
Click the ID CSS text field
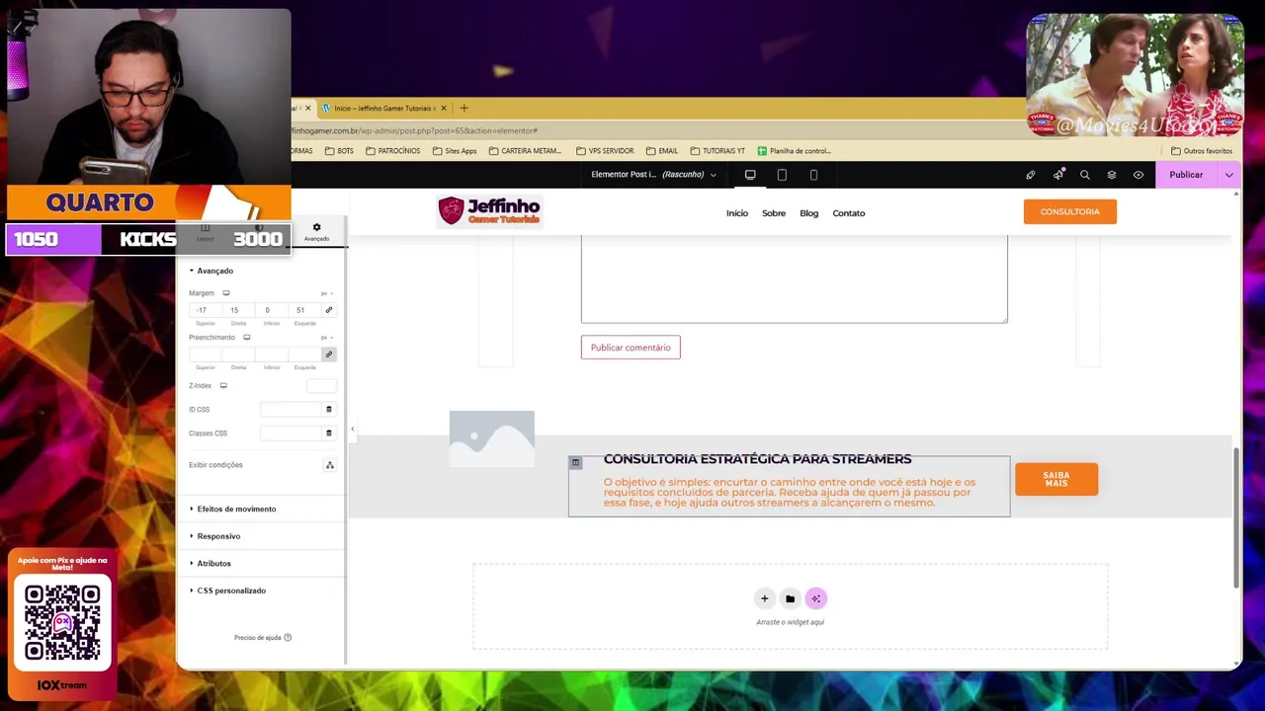(292, 409)
